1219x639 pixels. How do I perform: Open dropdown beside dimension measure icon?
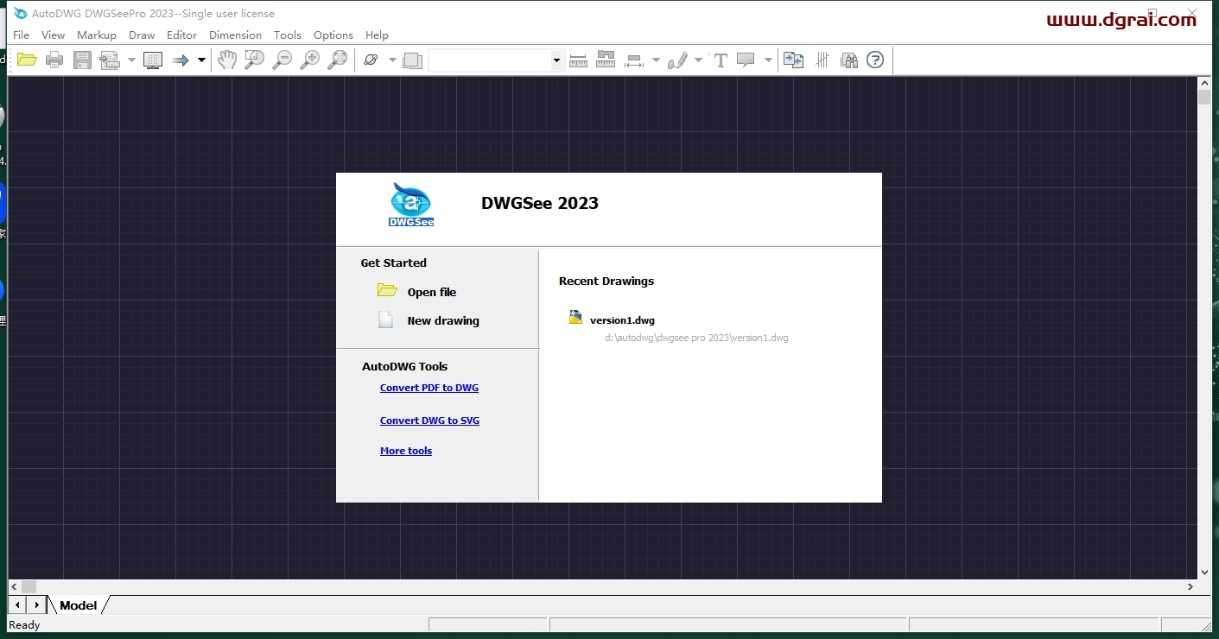[x=656, y=60]
